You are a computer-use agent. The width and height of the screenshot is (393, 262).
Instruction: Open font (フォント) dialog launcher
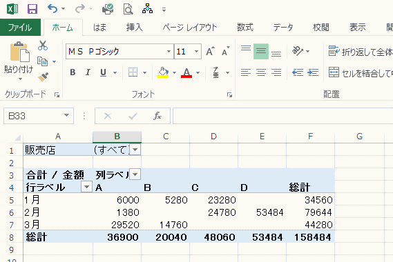229,94
